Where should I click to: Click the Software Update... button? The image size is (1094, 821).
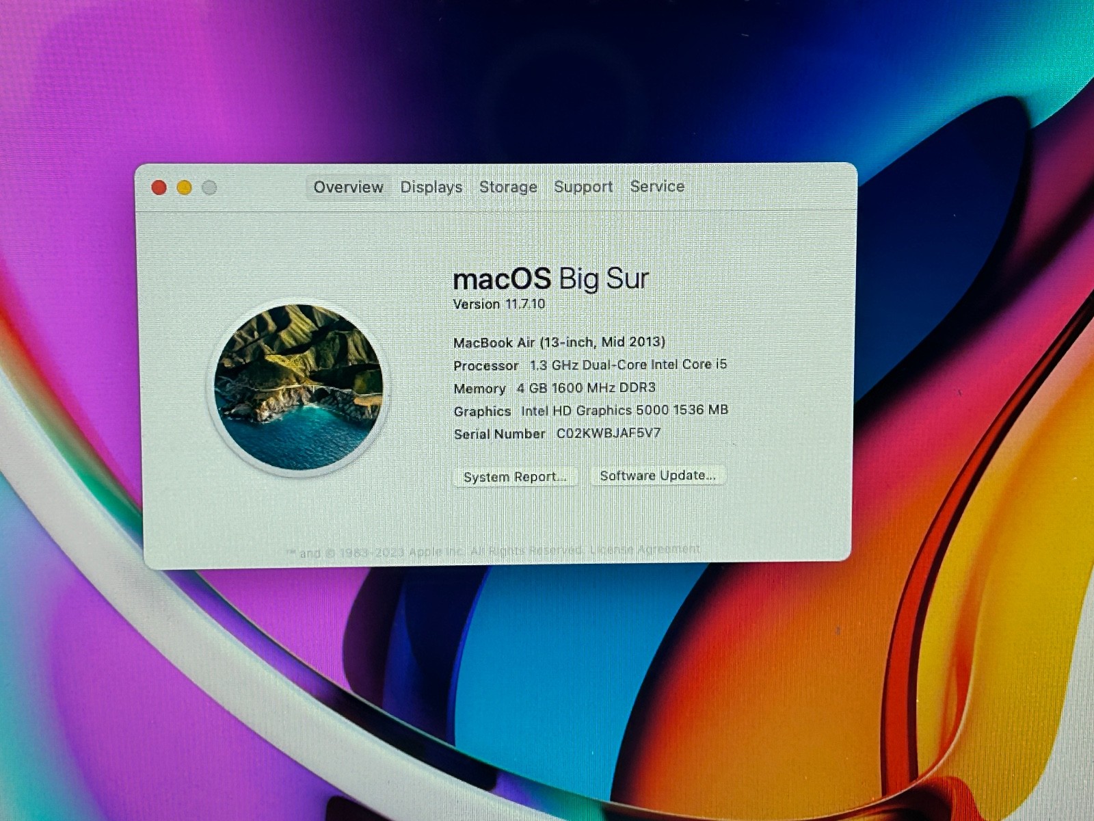click(x=658, y=475)
